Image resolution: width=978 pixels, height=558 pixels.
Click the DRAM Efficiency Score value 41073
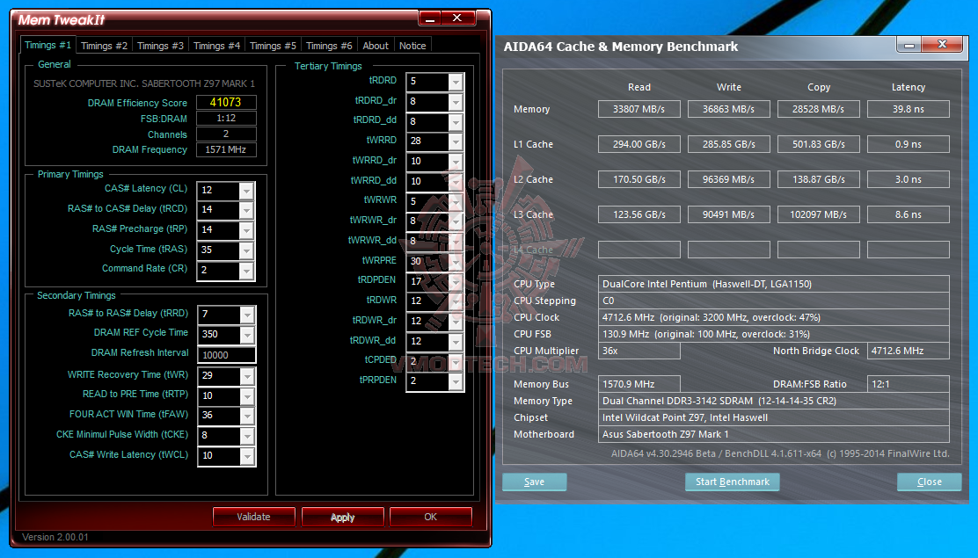(226, 102)
